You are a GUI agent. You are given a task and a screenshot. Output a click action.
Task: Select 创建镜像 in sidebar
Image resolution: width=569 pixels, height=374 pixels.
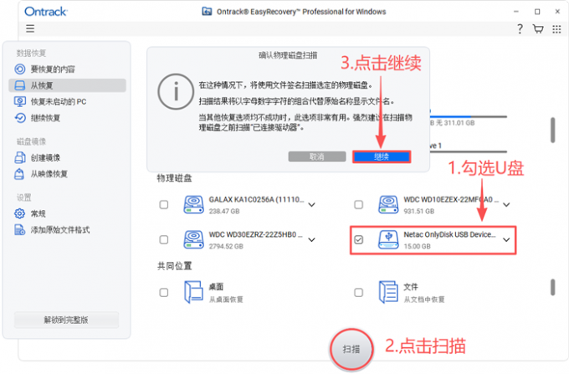click(67, 157)
